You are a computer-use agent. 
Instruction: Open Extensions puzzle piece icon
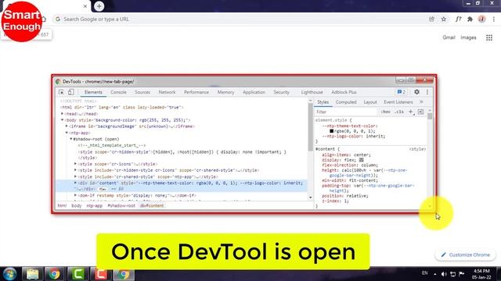click(470, 19)
